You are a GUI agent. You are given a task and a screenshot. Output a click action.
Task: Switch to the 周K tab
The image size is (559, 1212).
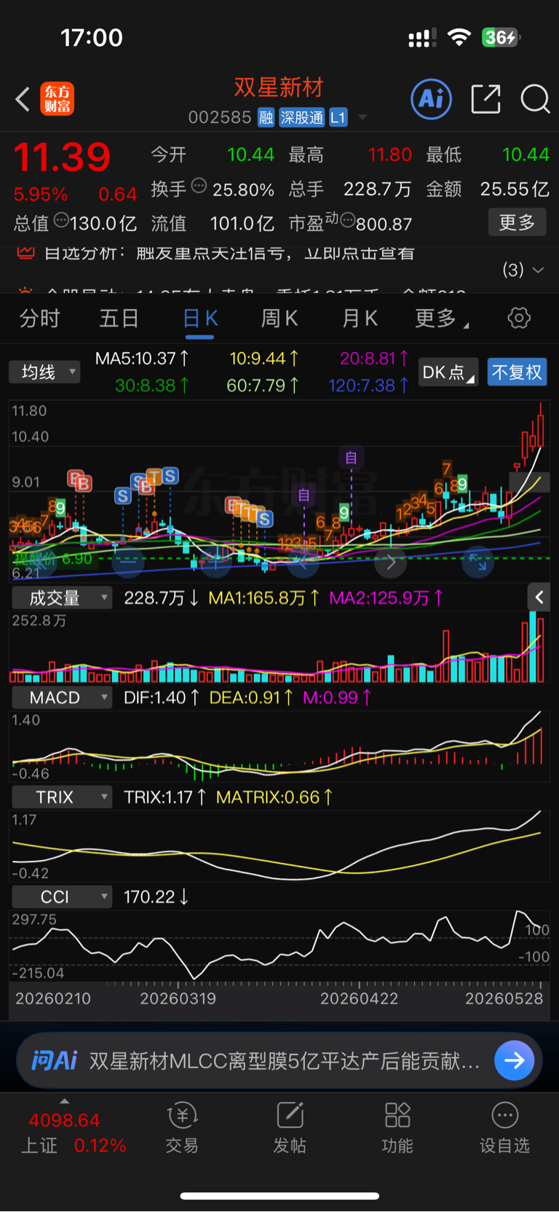(x=279, y=318)
